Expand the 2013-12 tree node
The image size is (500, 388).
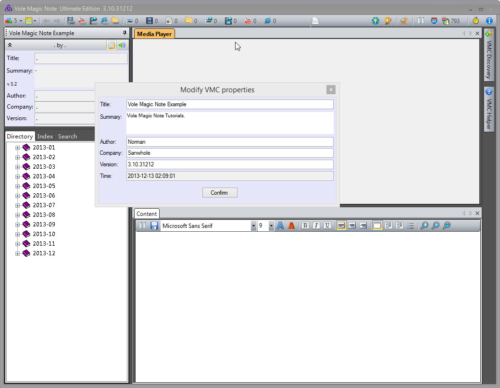pyautogui.click(x=17, y=253)
